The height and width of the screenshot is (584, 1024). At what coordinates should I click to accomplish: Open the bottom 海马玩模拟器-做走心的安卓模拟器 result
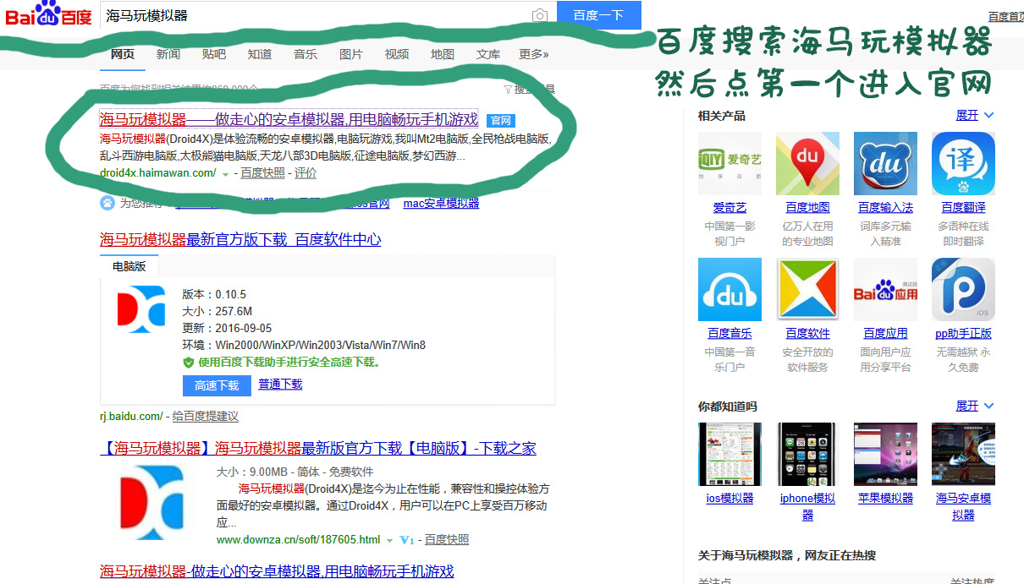pyautogui.click(x=277, y=572)
